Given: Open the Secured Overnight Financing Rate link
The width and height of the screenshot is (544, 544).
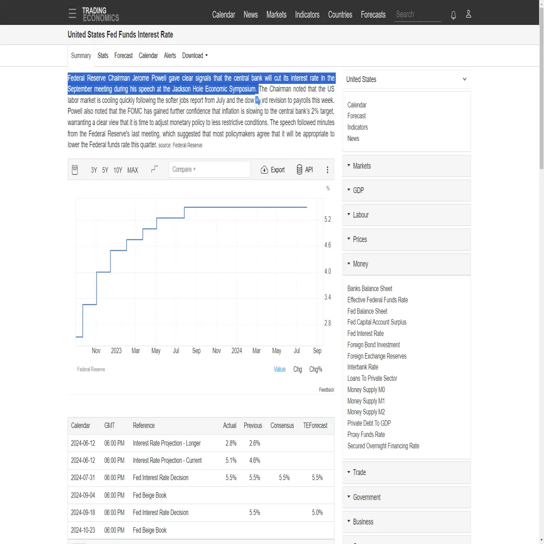Looking at the screenshot, I should coord(383,446).
